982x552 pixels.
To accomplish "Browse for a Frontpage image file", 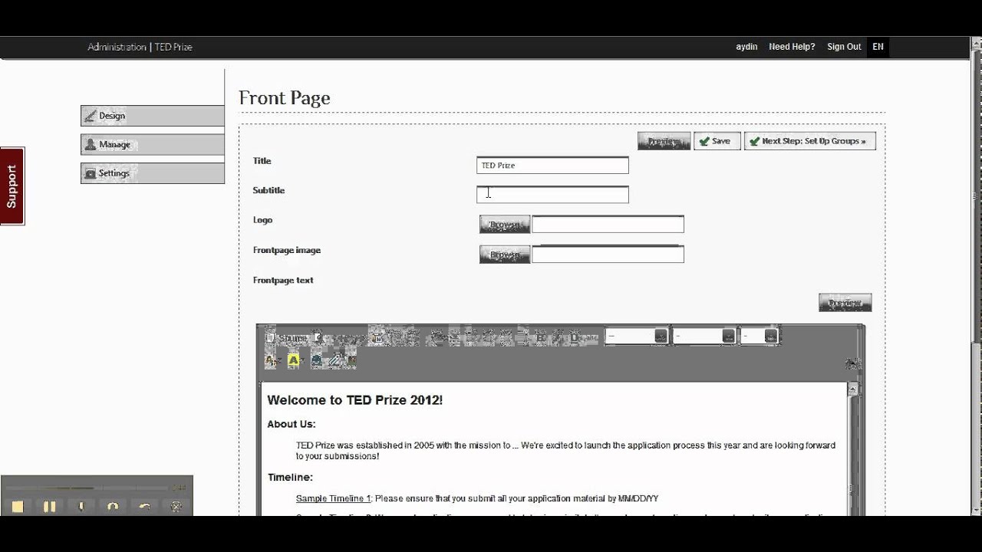I will pyautogui.click(x=504, y=255).
